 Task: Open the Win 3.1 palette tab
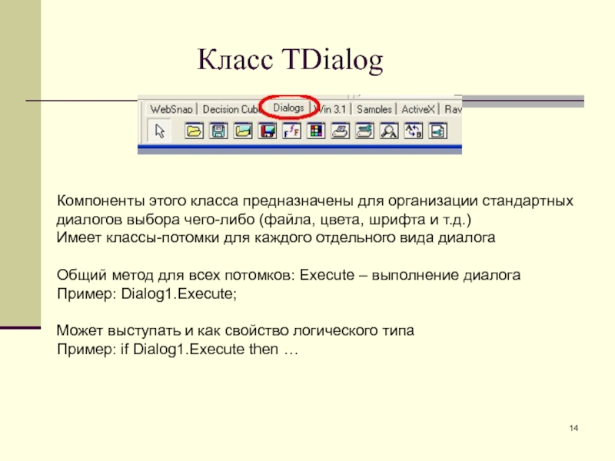pos(332,109)
